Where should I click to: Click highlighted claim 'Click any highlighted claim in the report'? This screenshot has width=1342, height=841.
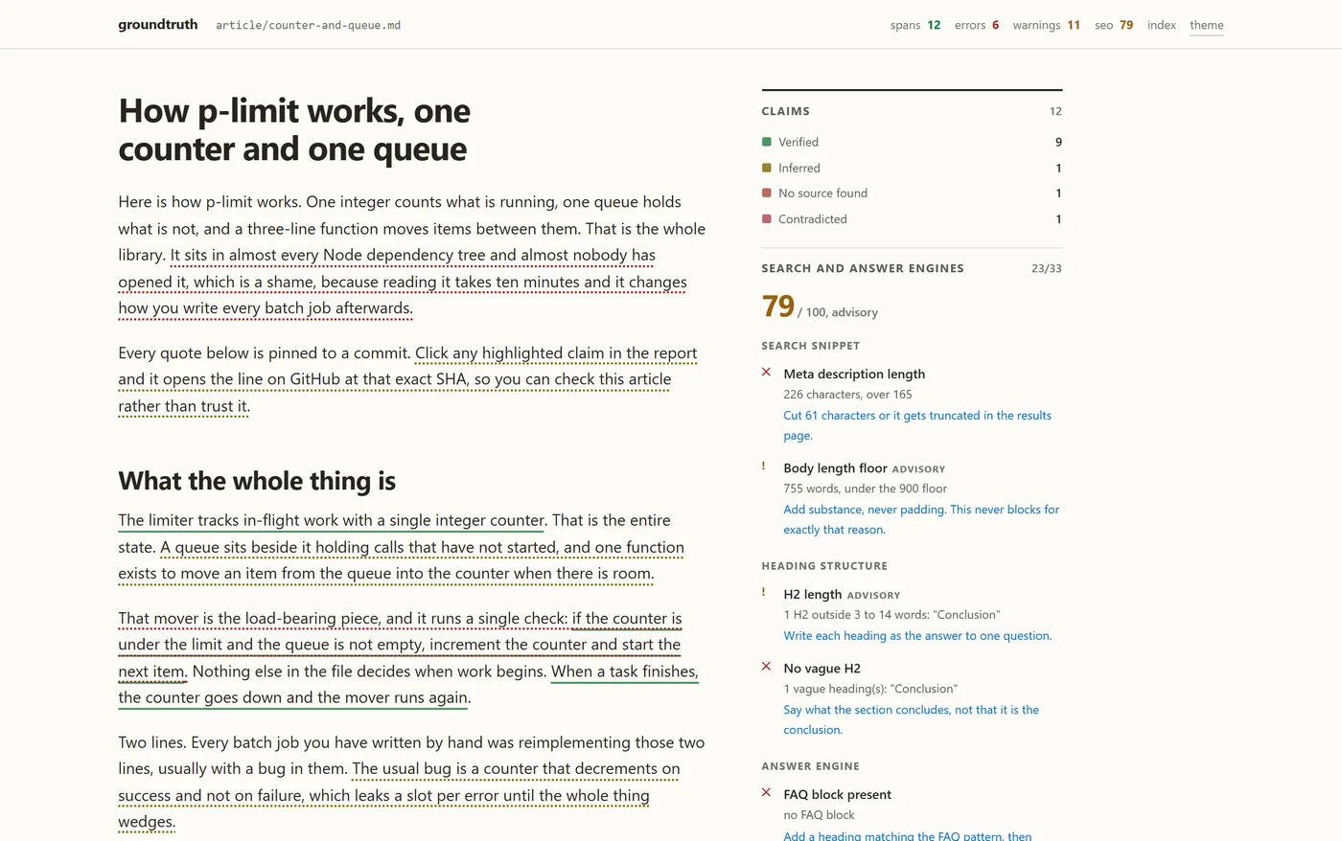pyautogui.click(x=407, y=379)
